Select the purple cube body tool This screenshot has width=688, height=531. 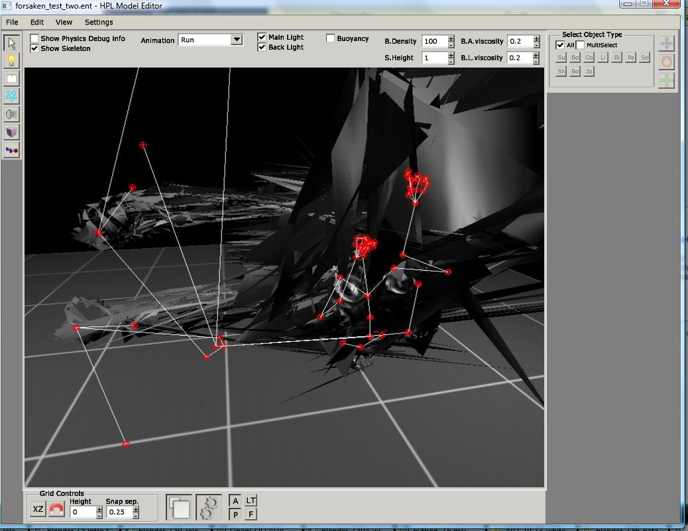(x=11, y=132)
